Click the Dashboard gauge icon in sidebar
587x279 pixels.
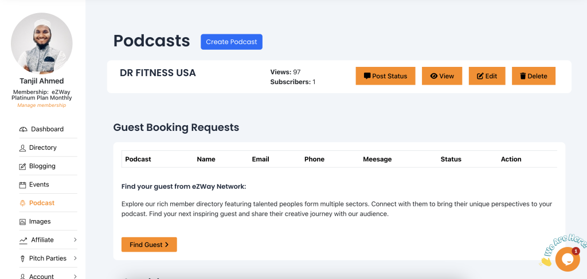pos(23,129)
